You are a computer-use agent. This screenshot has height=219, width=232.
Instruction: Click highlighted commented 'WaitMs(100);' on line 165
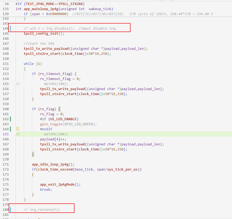(x=56, y=134)
